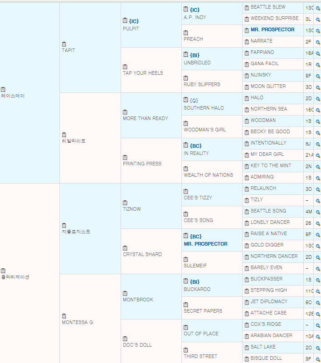The height and width of the screenshot is (363, 321).
Task: Click the 플라리제이션 dam name
Action: click(15, 277)
